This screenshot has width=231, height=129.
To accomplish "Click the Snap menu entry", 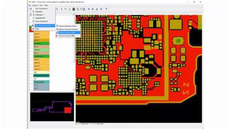I will (x=37, y=29).
